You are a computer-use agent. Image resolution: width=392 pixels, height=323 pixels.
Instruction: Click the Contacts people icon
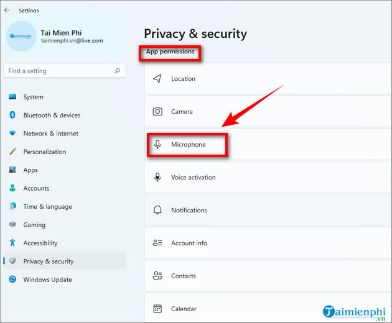pos(157,276)
